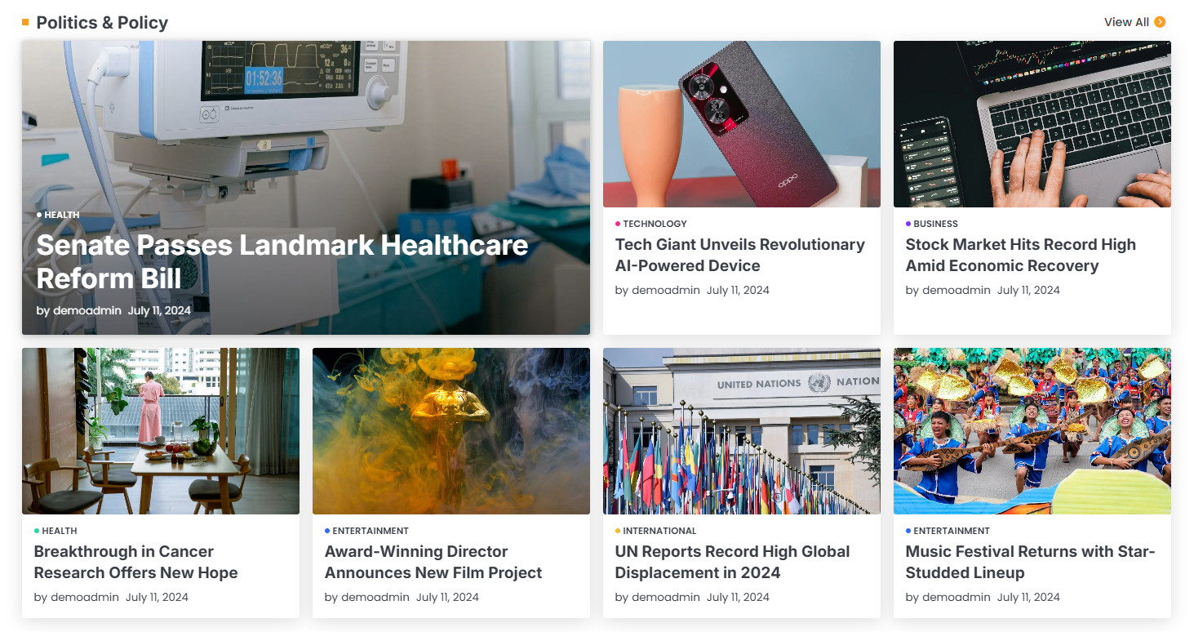This screenshot has height=632, width=1194.
Task: Open Stock Market Hits Record High article
Action: click(1020, 255)
